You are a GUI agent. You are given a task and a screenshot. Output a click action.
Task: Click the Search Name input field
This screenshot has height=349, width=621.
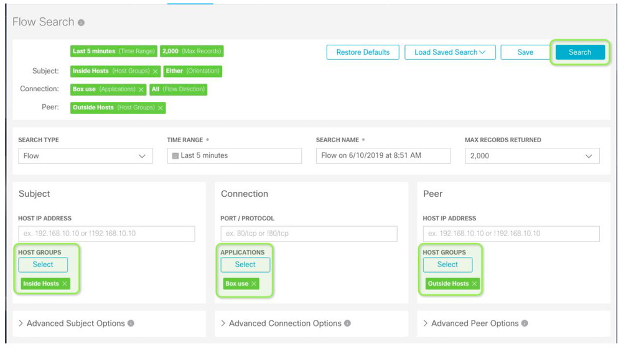(383, 156)
